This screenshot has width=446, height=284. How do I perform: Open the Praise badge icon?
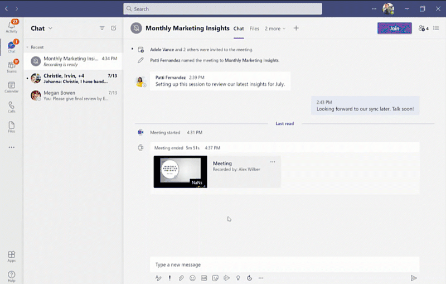tap(238, 278)
